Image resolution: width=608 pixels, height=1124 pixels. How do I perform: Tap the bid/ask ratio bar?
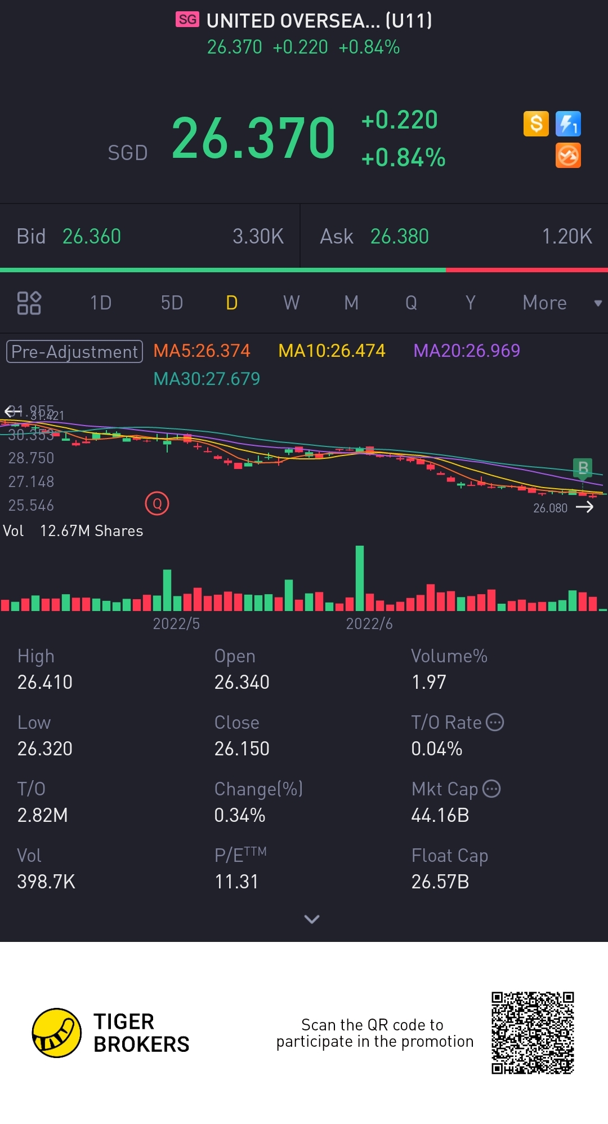304,270
